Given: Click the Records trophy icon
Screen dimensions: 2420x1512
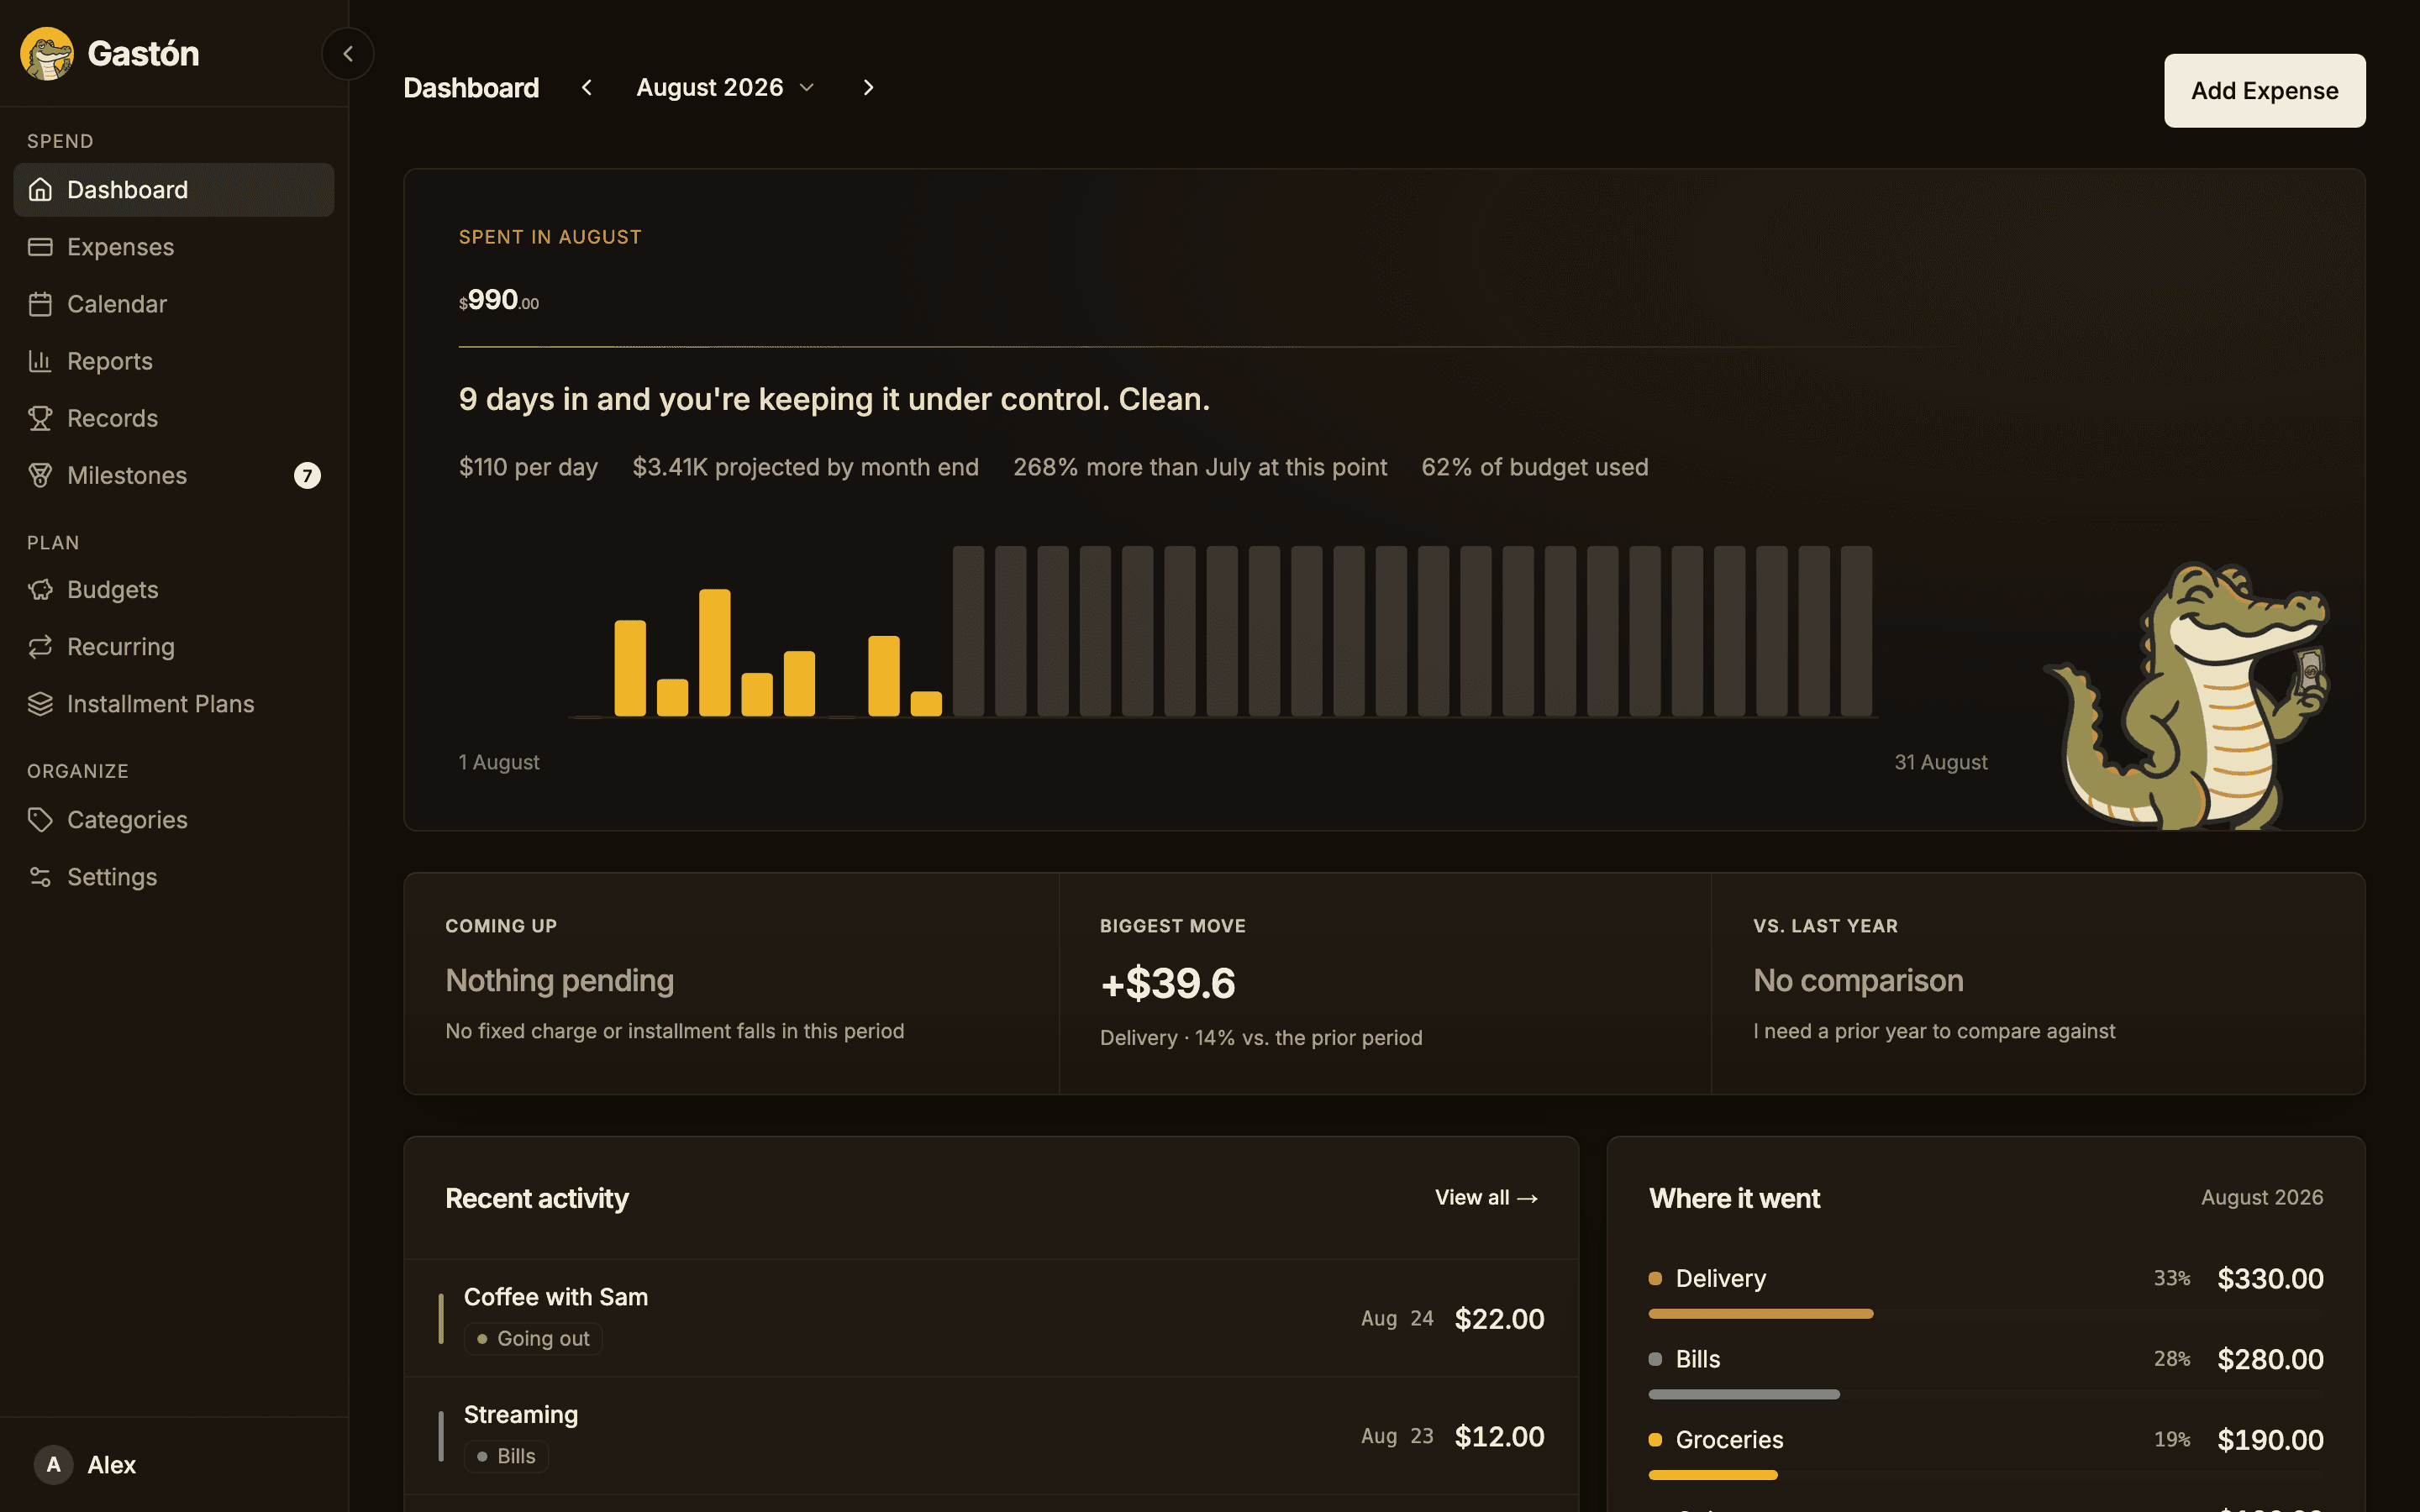Looking at the screenshot, I should click(40, 418).
